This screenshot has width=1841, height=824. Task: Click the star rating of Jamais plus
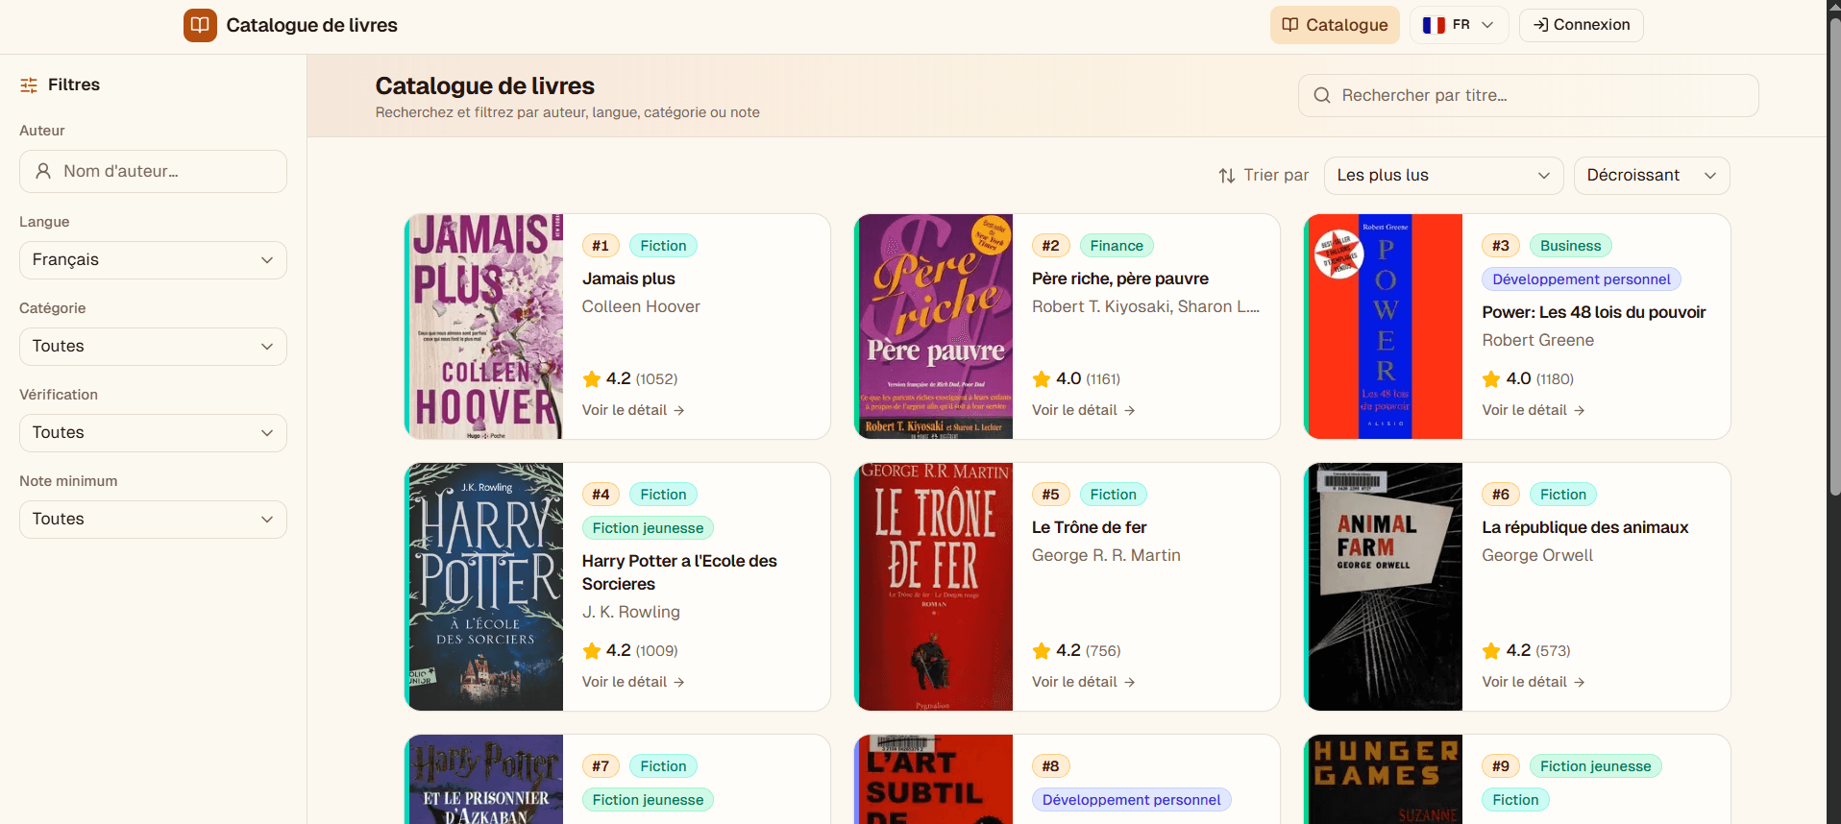(629, 379)
